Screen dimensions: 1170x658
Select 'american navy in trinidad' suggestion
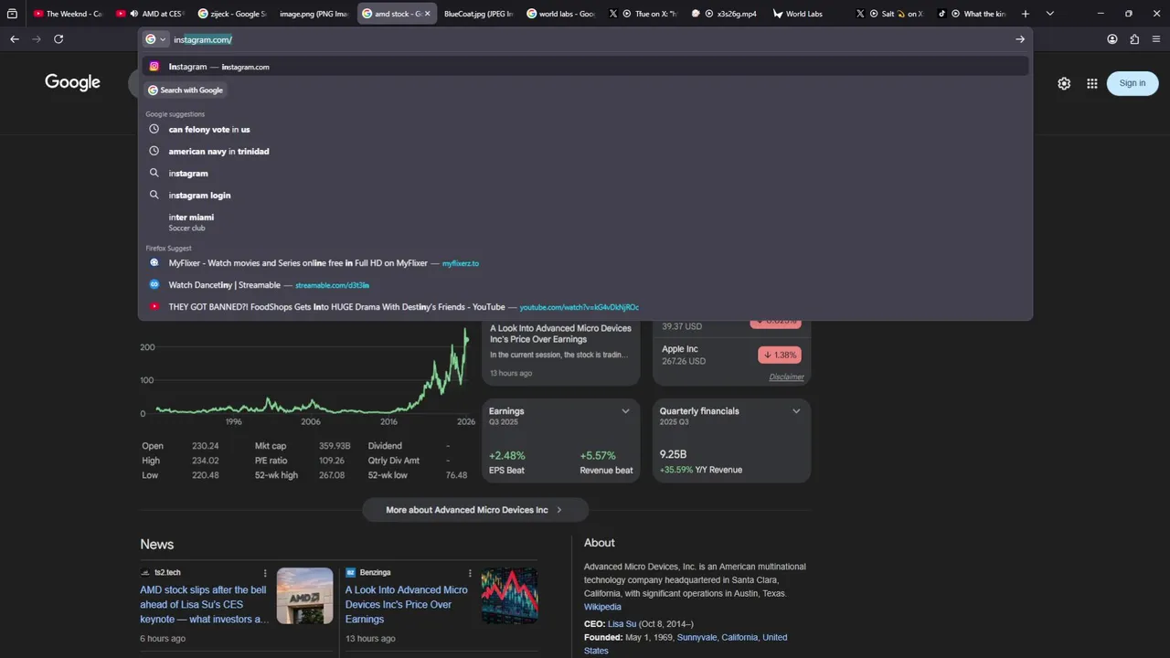coord(585,152)
